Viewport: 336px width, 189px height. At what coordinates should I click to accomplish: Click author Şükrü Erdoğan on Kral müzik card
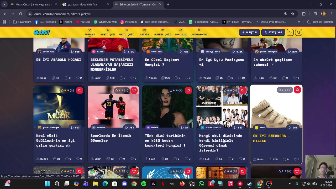point(49,128)
